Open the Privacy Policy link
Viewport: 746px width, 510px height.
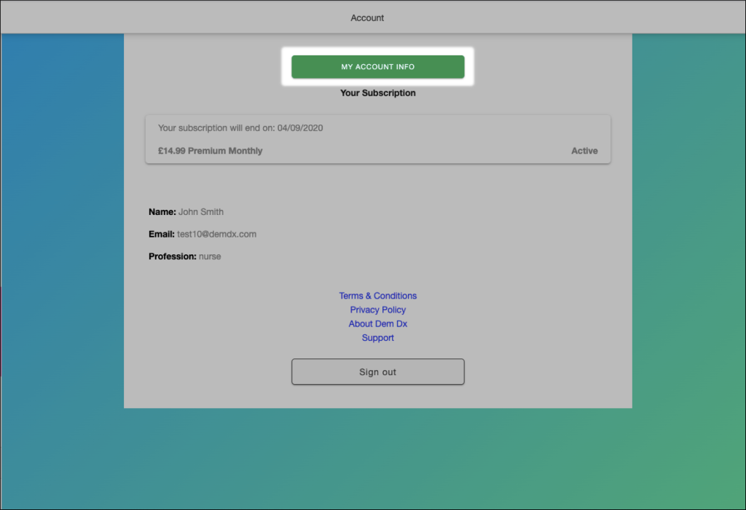coord(377,310)
